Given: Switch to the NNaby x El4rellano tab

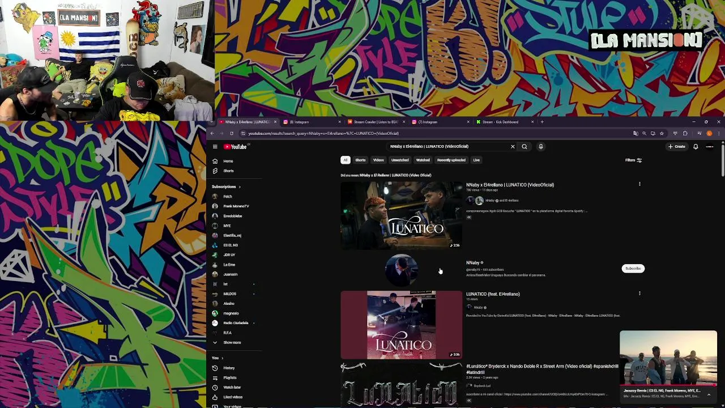Looking at the screenshot, I should (247, 122).
